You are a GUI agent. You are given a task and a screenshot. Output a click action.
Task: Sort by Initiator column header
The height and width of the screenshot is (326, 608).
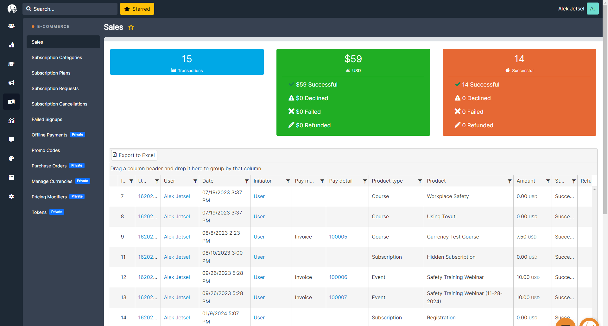[263, 181]
